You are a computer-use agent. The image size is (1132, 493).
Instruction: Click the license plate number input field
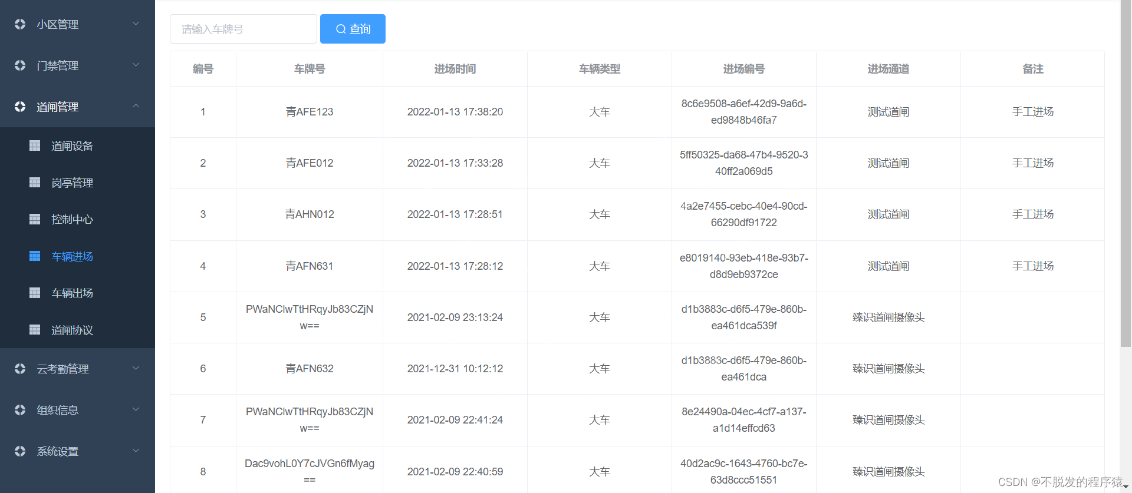pos(243,29)
